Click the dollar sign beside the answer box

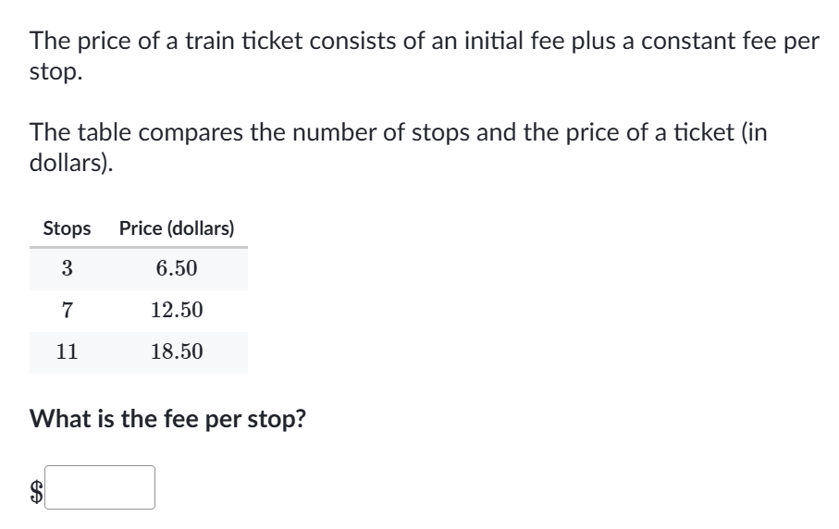[36, 492]
